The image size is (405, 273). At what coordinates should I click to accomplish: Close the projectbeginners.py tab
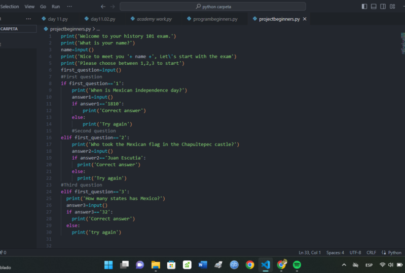[305, 19]
